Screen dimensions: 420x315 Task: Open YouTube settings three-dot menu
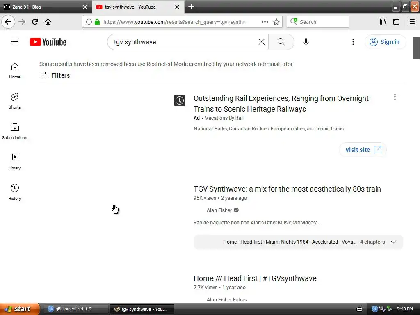353,42
